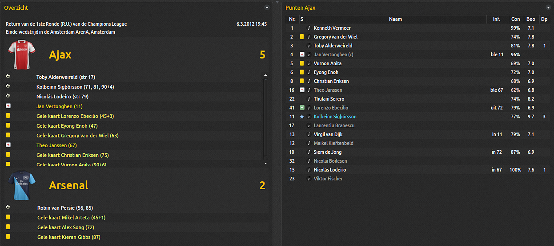Click the player-of-the-match star in Sigþórsson's table row

(302, 117)
